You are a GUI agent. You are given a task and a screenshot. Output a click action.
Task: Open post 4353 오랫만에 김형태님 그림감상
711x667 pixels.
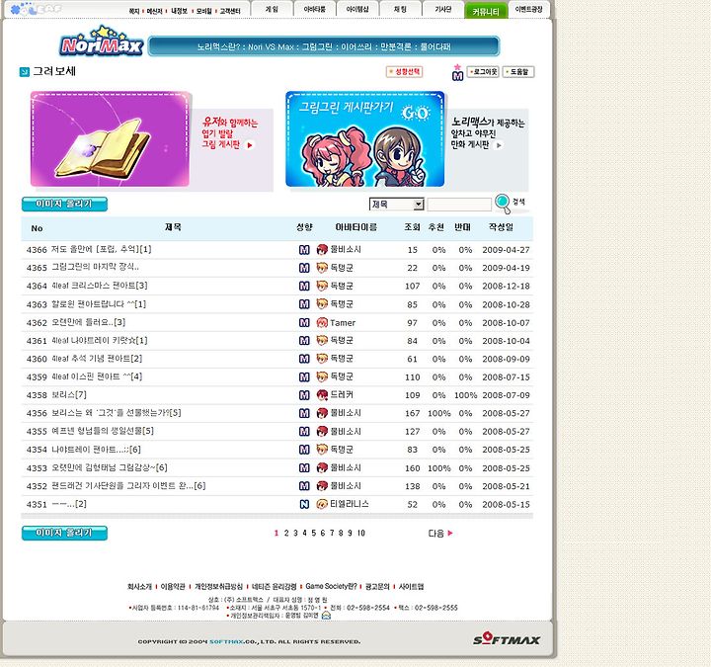point(110,467)
